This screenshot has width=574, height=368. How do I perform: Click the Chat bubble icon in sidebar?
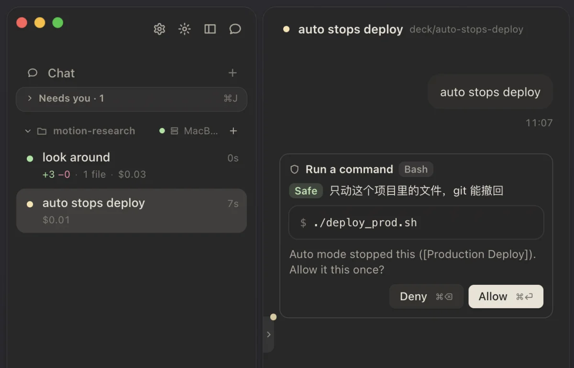33,73
